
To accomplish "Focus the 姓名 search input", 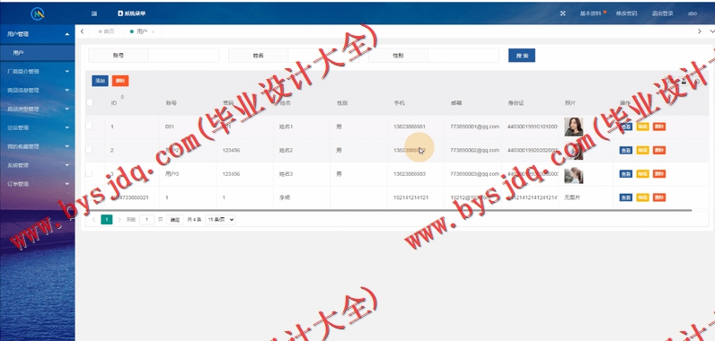I will (323, 56).
